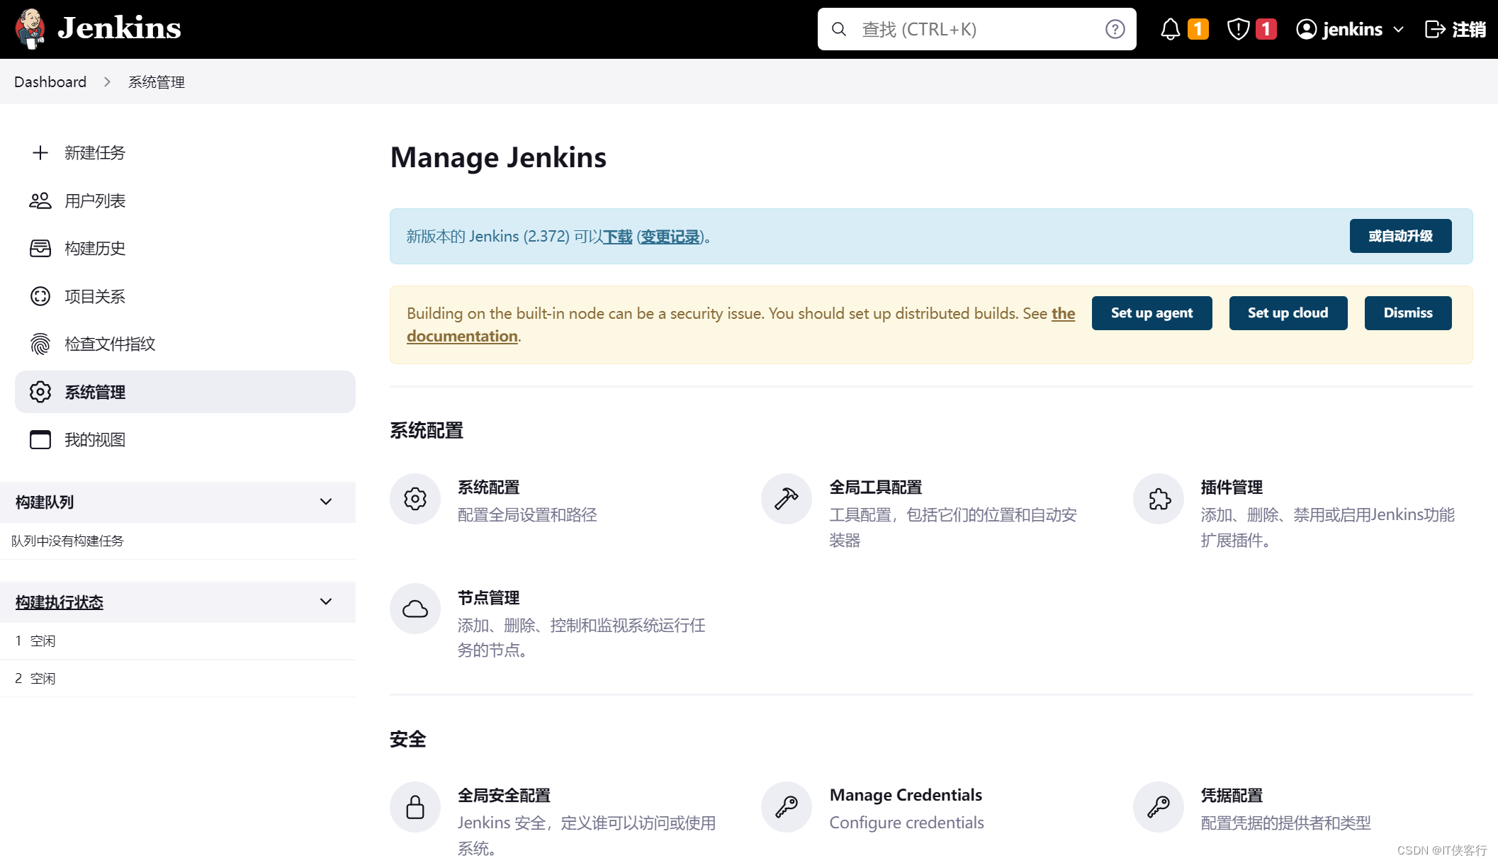
Task: Click the system configuration gear icon
Action: [x=415, y=499]
